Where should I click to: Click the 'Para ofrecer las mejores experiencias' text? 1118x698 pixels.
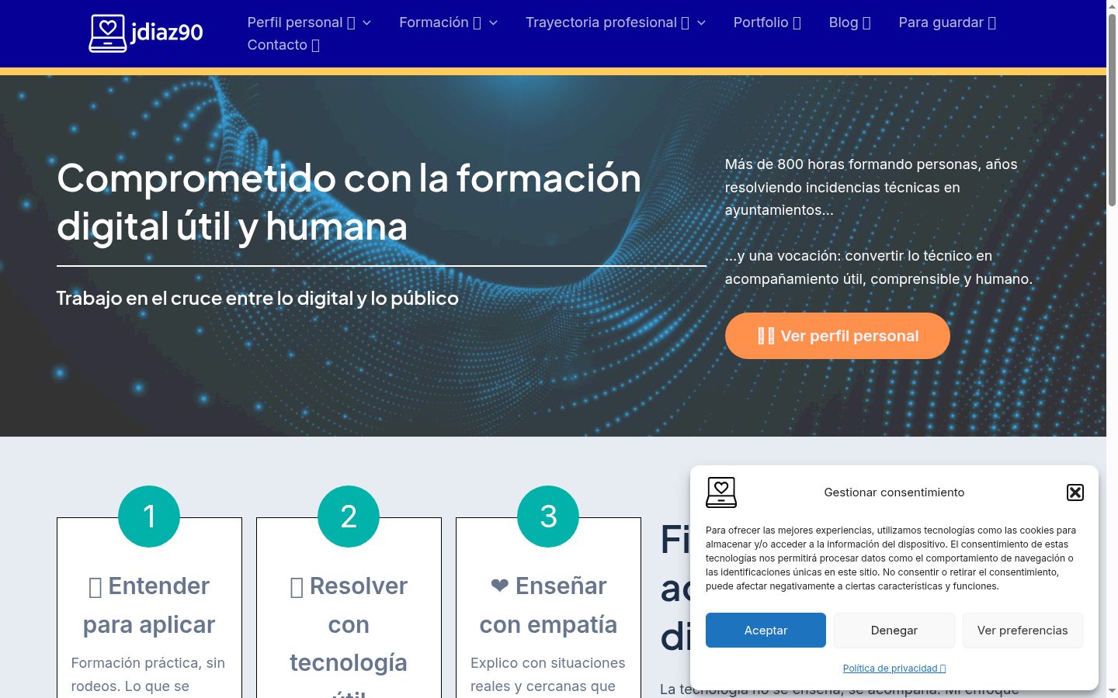(891, 558)
